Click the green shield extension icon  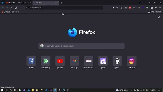click(147, 8)
